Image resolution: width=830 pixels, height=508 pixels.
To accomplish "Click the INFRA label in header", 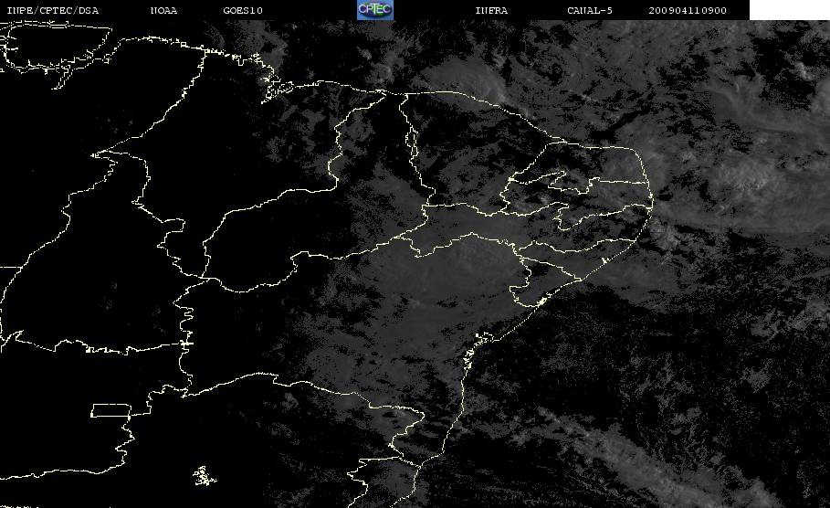I will 491,11.
